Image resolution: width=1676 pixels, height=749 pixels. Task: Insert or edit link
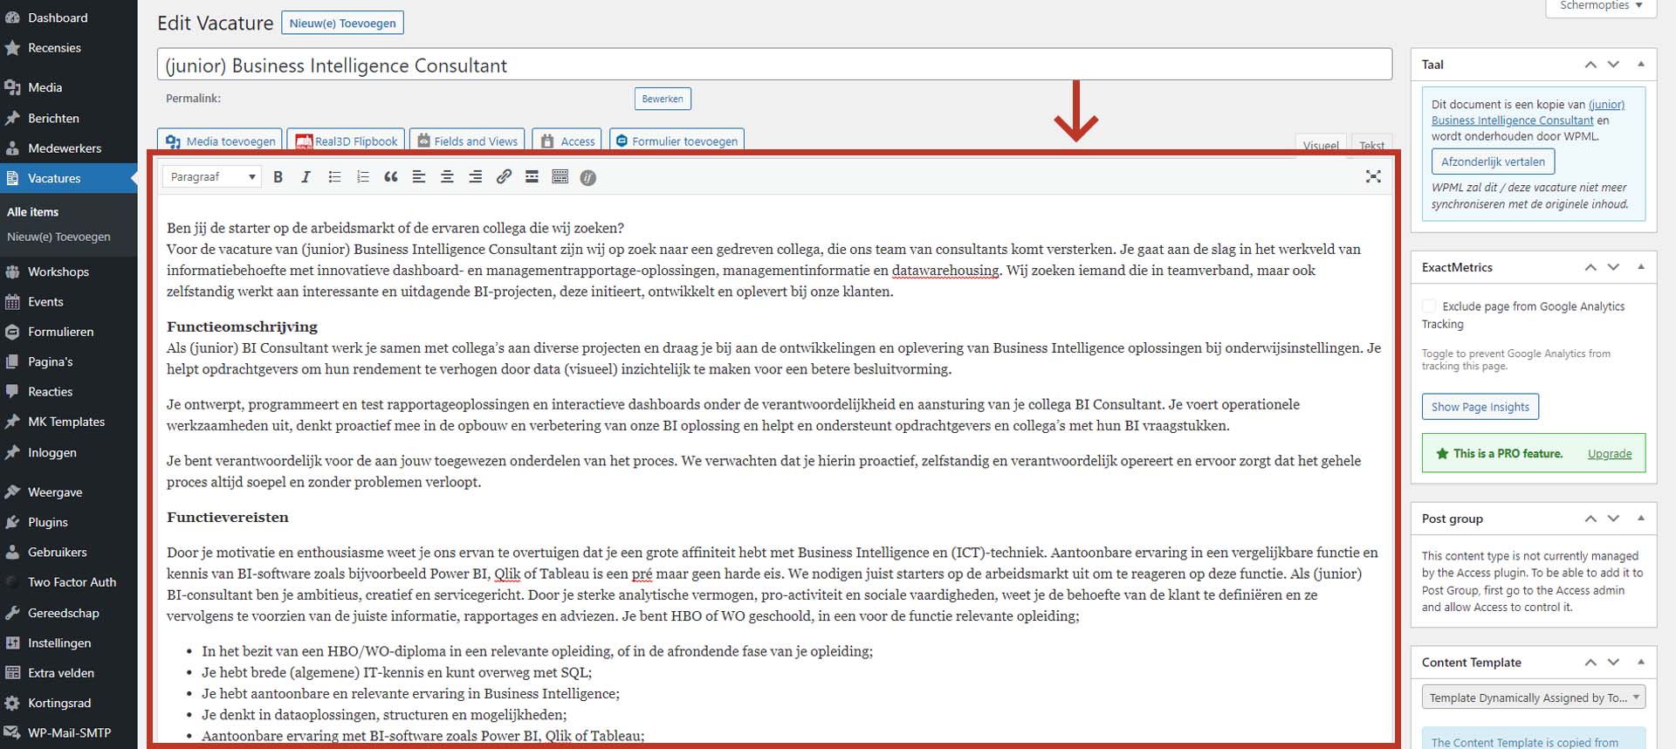pyautogui.click(x=504, y=177)
